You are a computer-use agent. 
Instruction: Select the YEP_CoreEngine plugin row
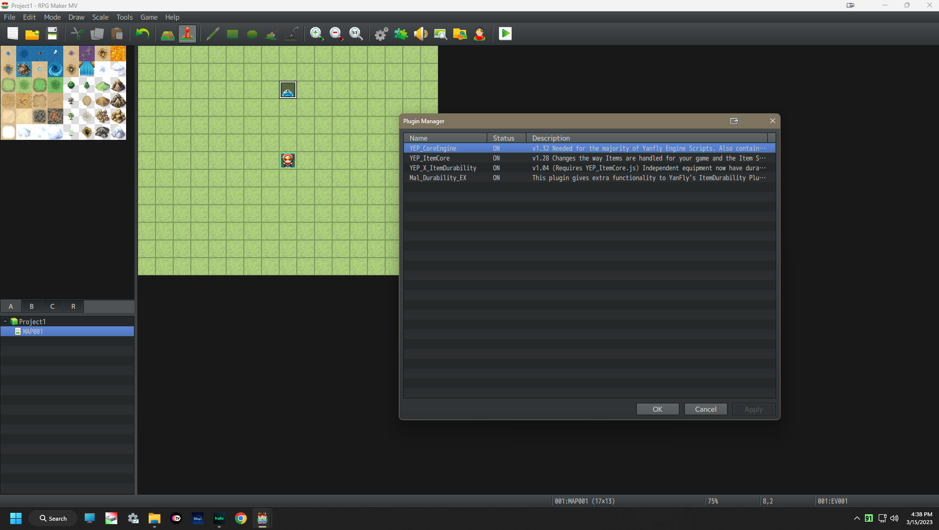[590, 148]
